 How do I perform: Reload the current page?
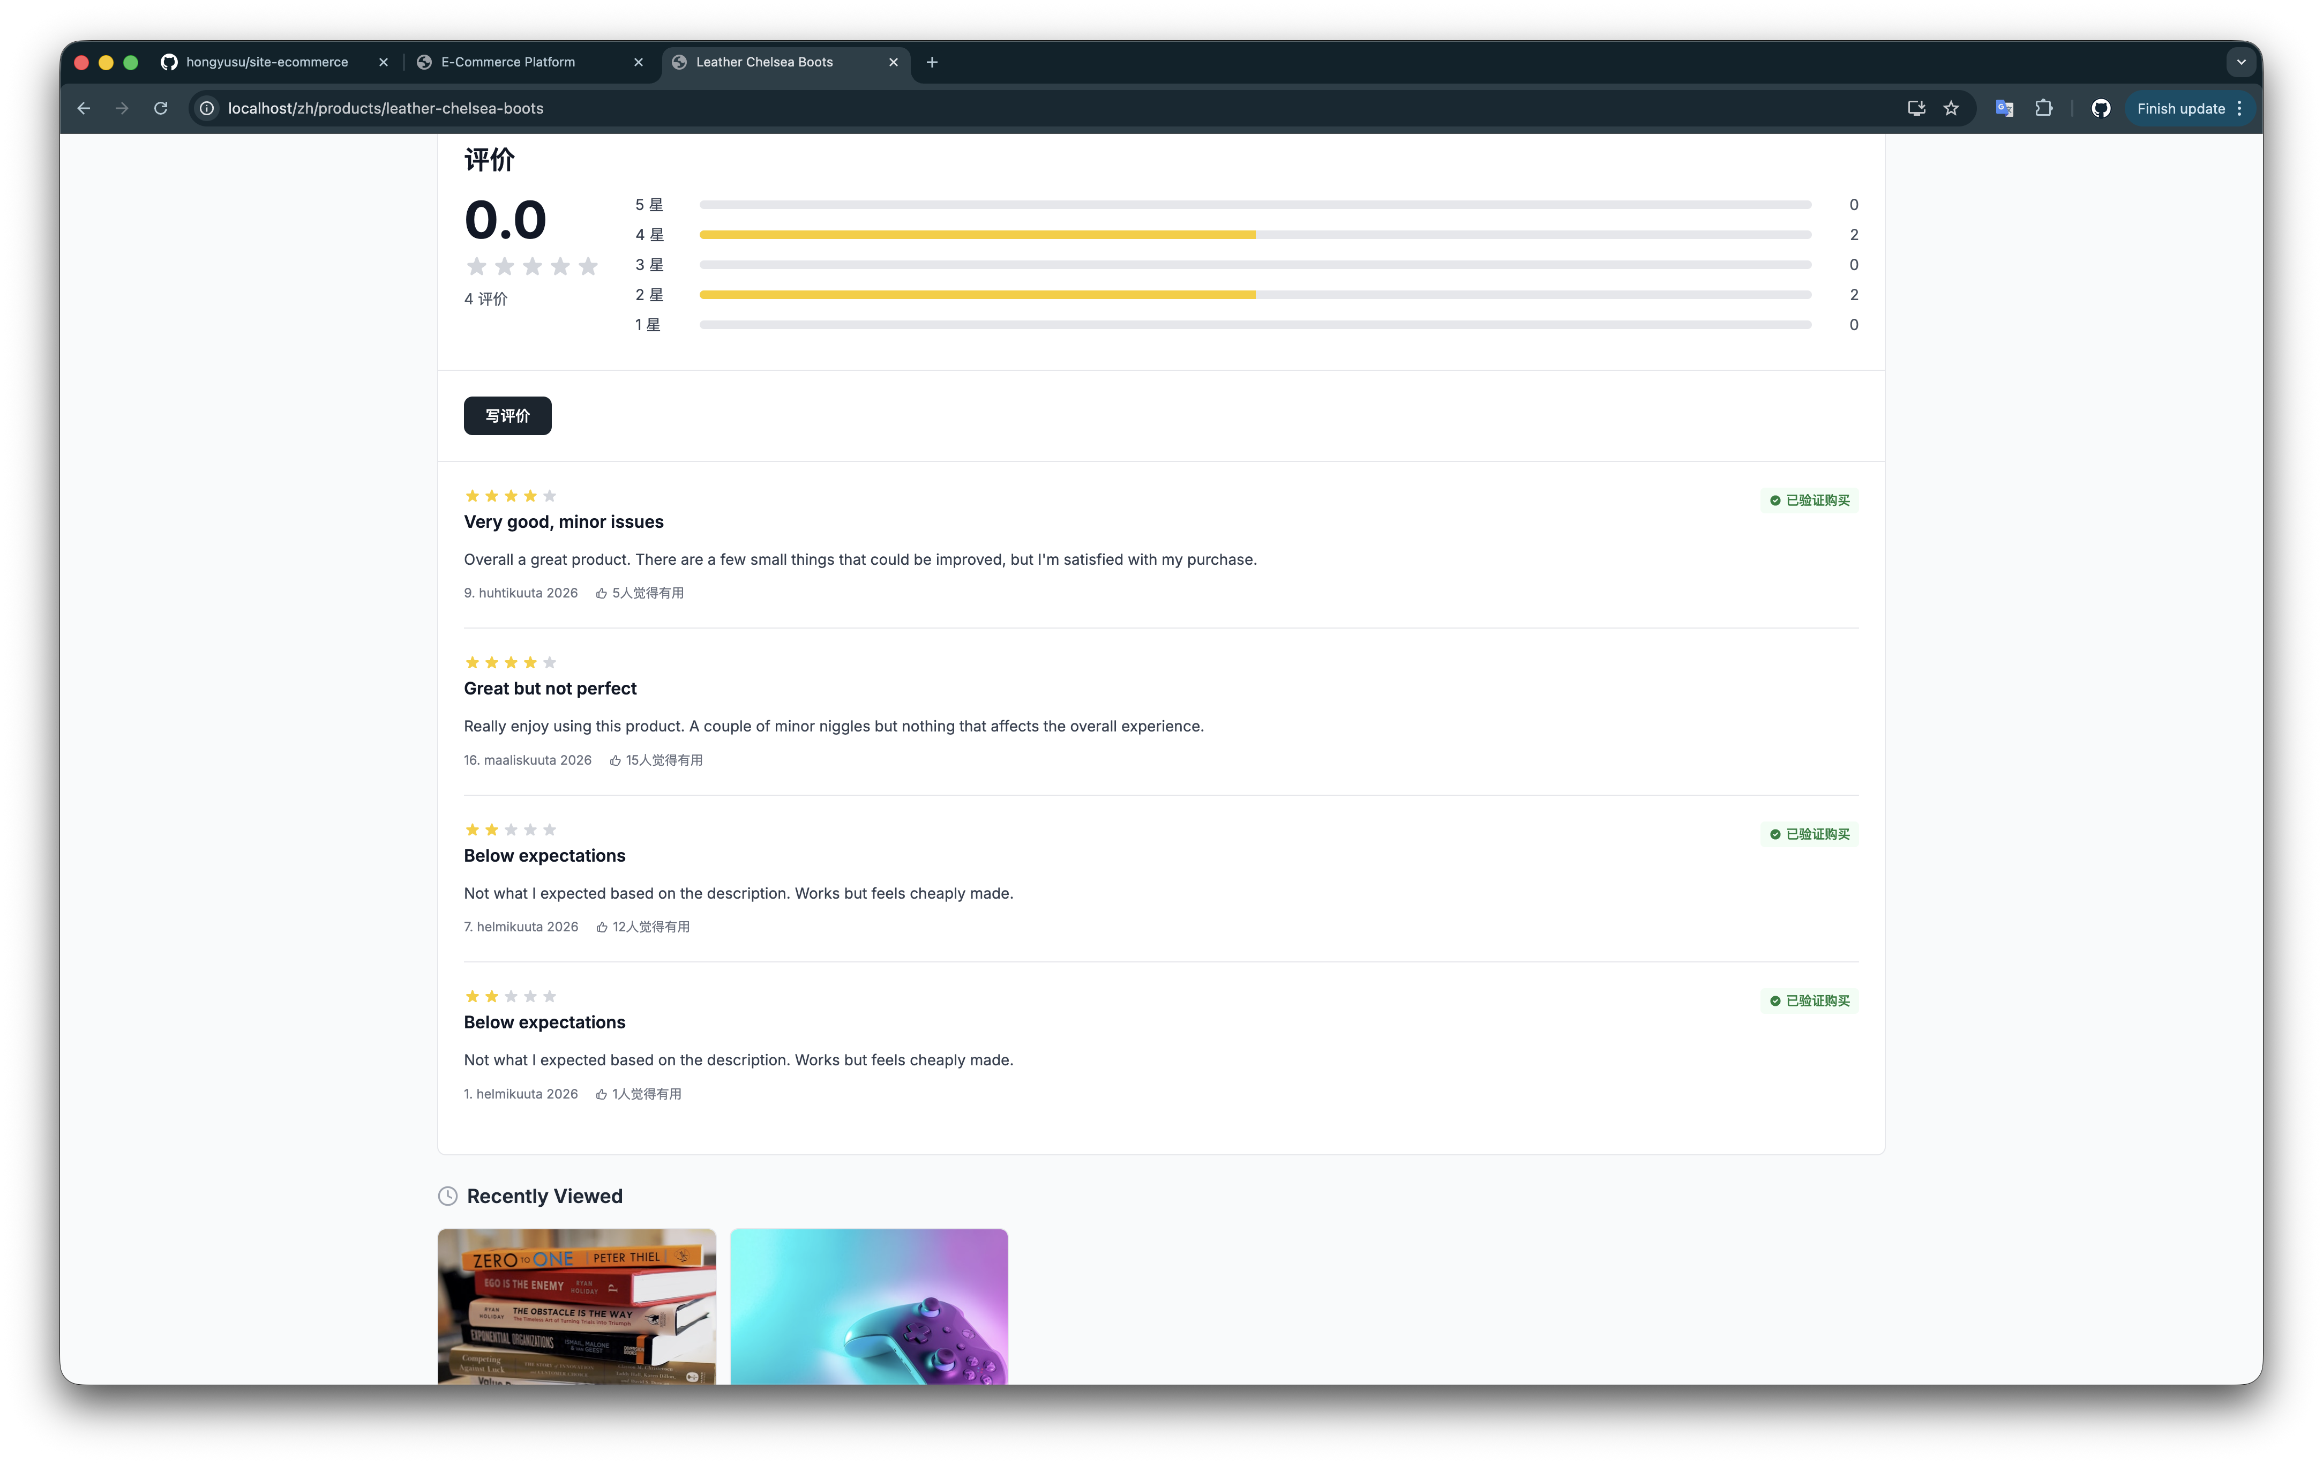point(161,108)
